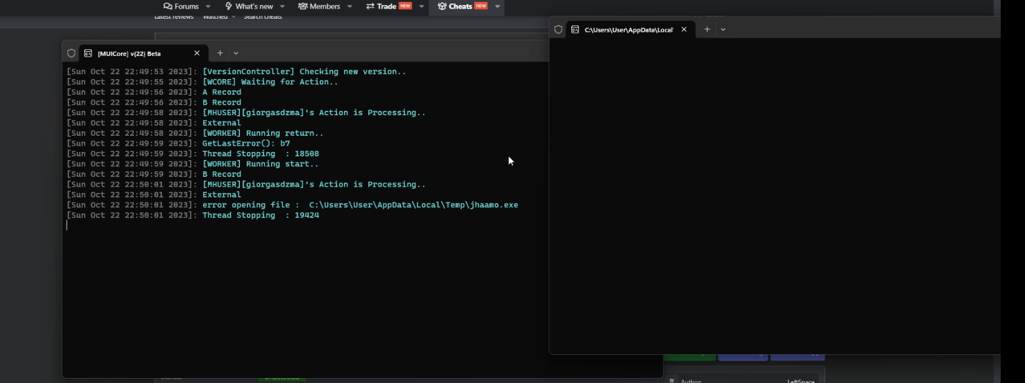Click the Trade arrows icon
Image resolution: width=1025 pixels, height=383 pixels.
[370, 6]
